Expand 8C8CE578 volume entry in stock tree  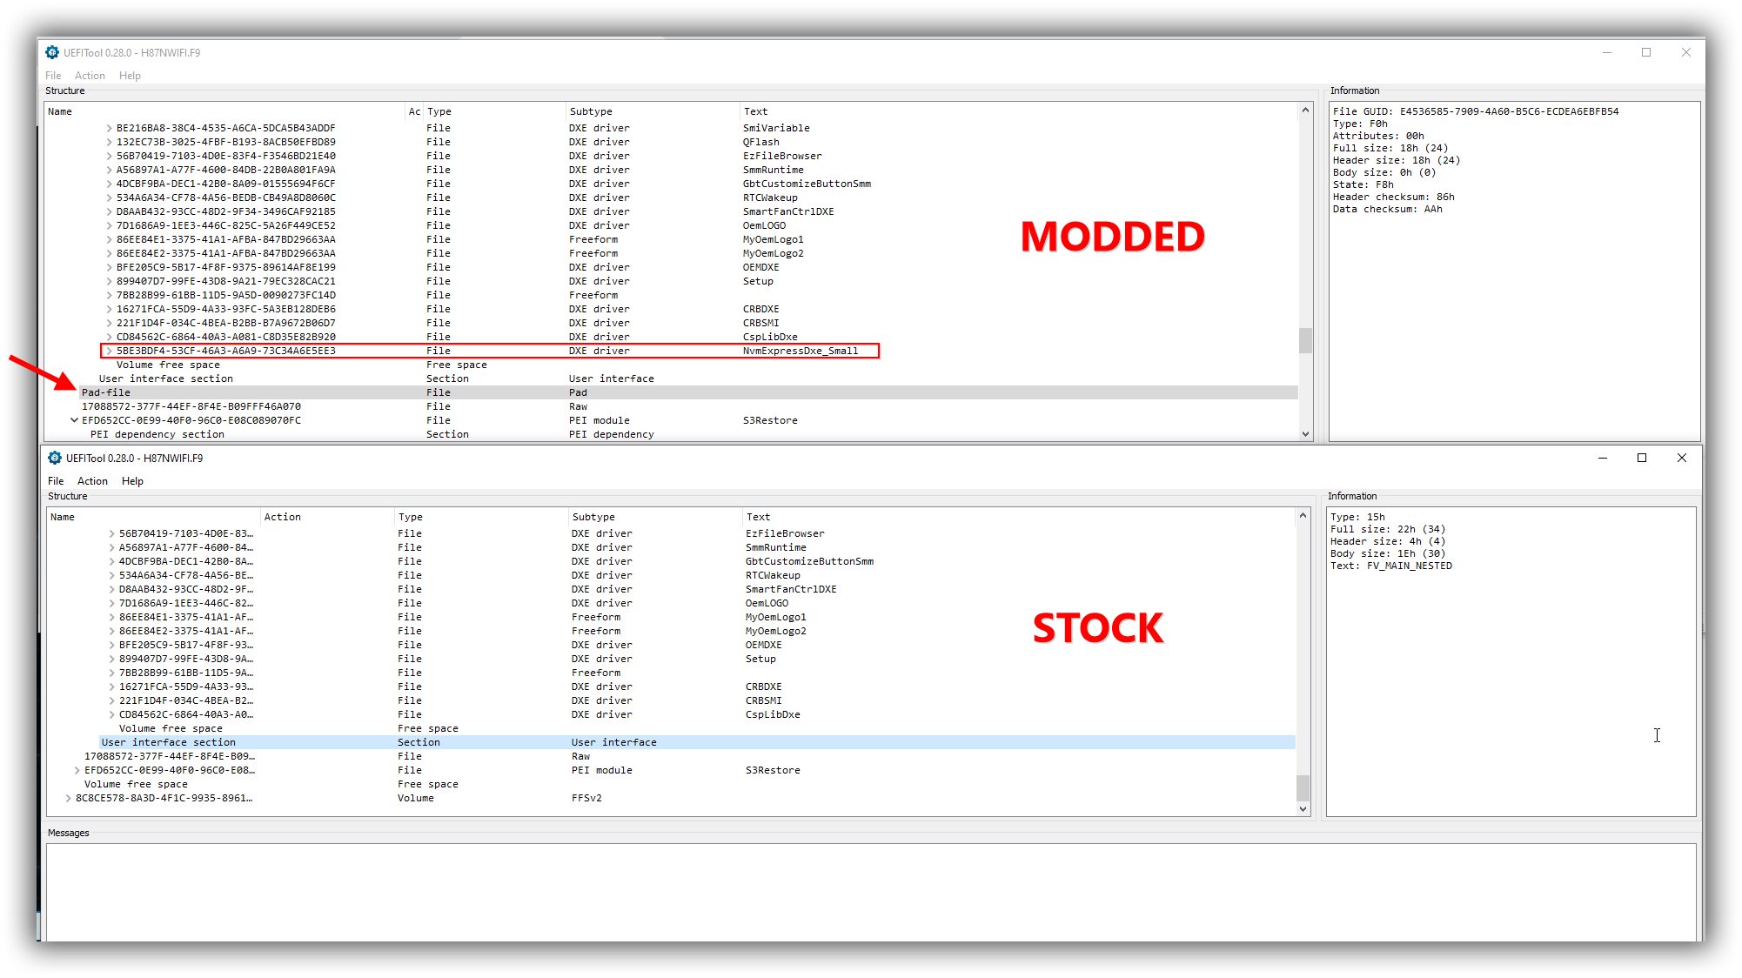[x=68, y=798]
